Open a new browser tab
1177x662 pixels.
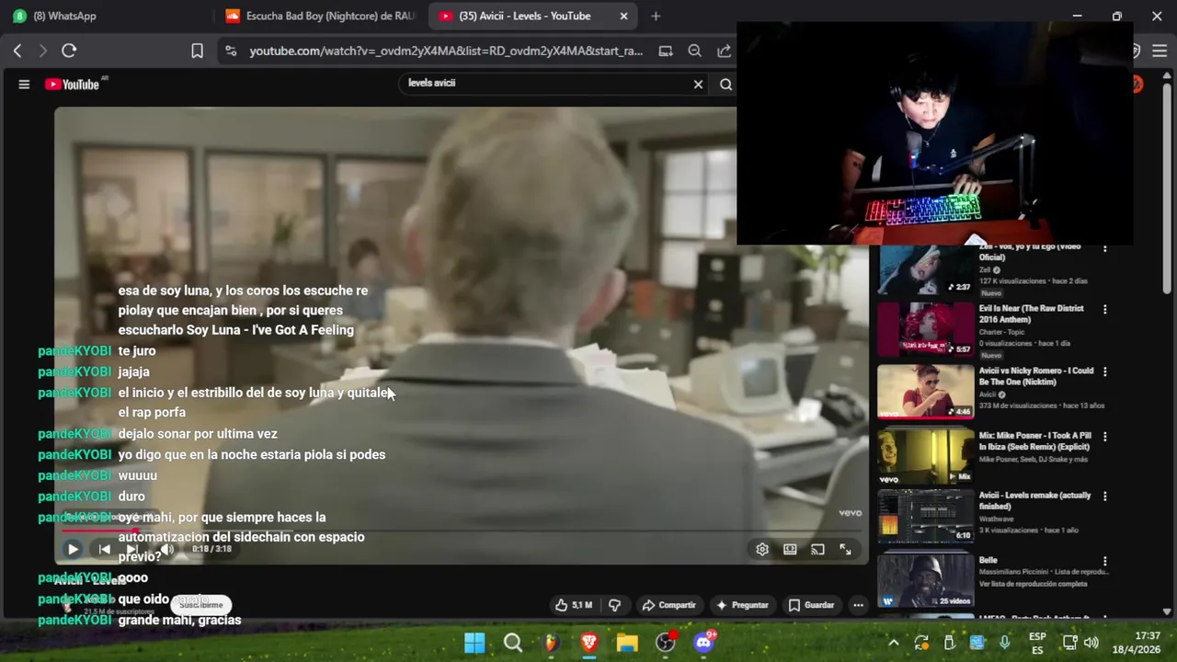pyautogui.click(x=656, y=16)
